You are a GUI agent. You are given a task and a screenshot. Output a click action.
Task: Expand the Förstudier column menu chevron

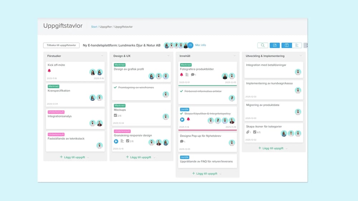(x=102, y=56)
